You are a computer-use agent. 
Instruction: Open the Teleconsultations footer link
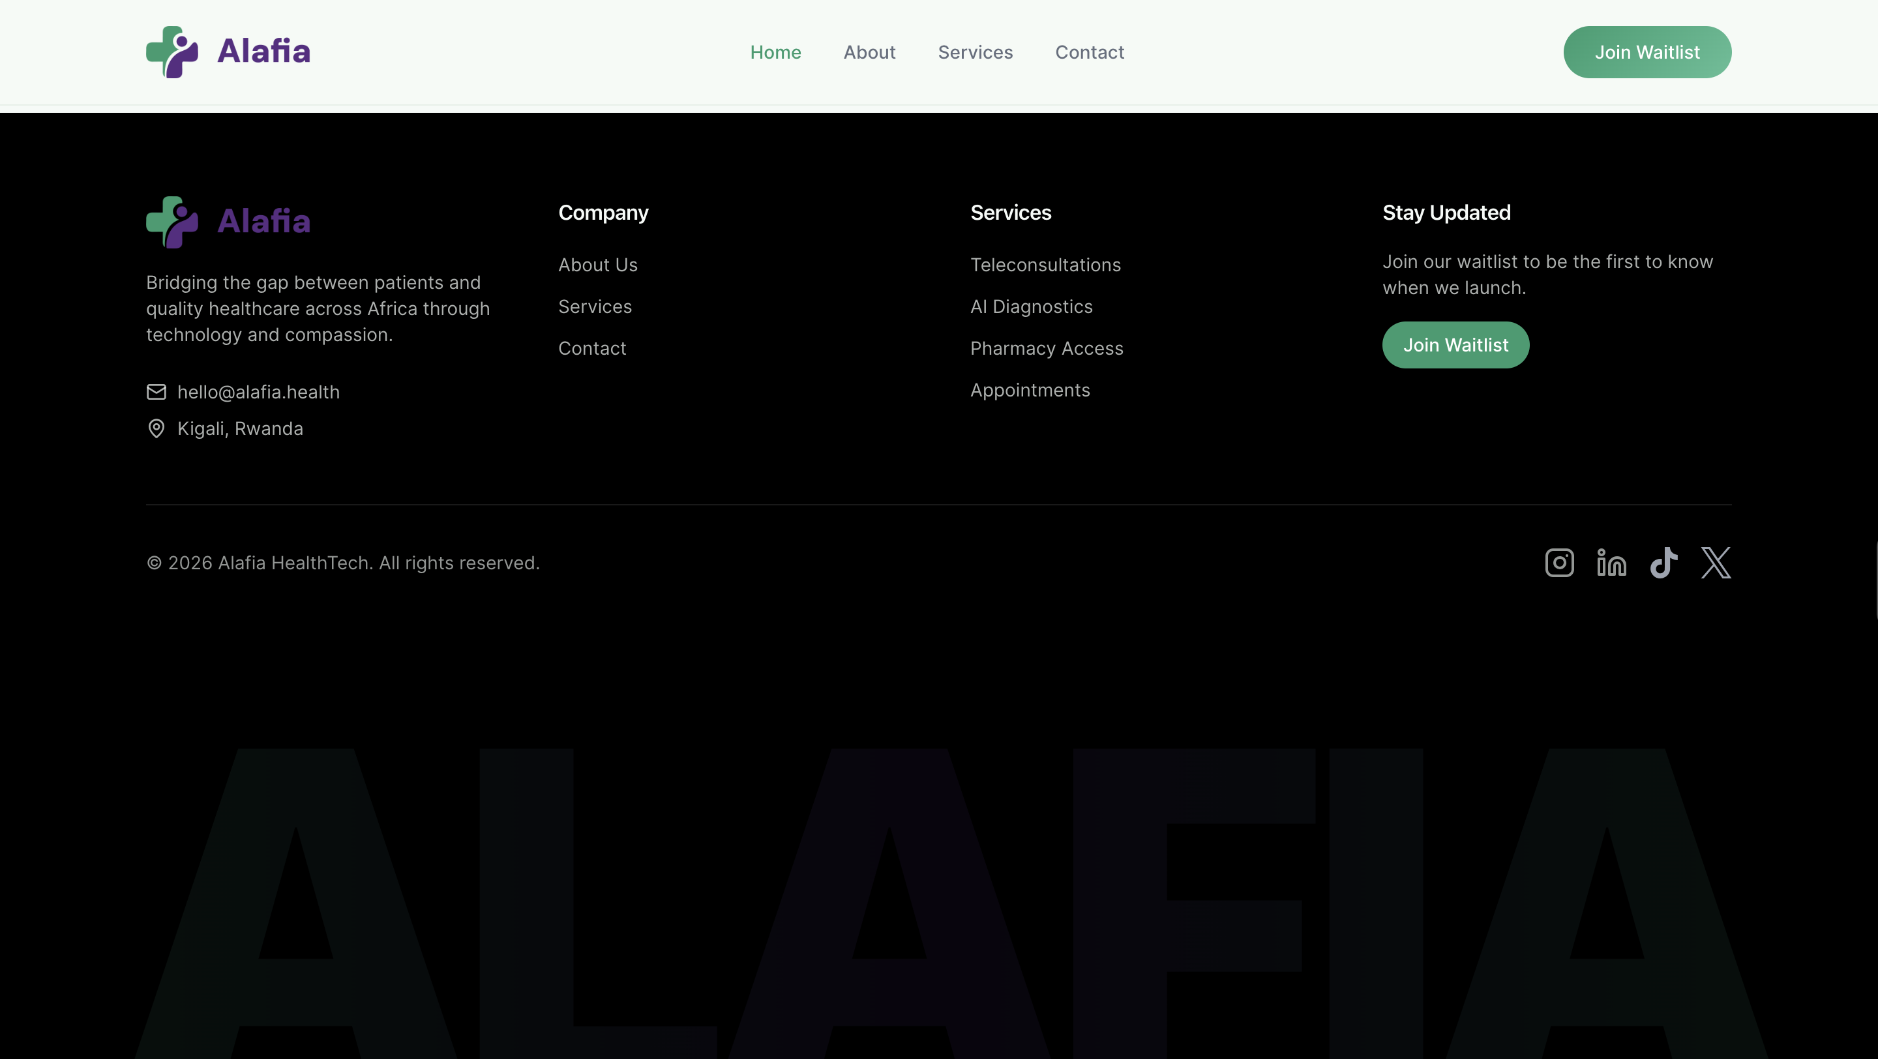coord(1045,265)
